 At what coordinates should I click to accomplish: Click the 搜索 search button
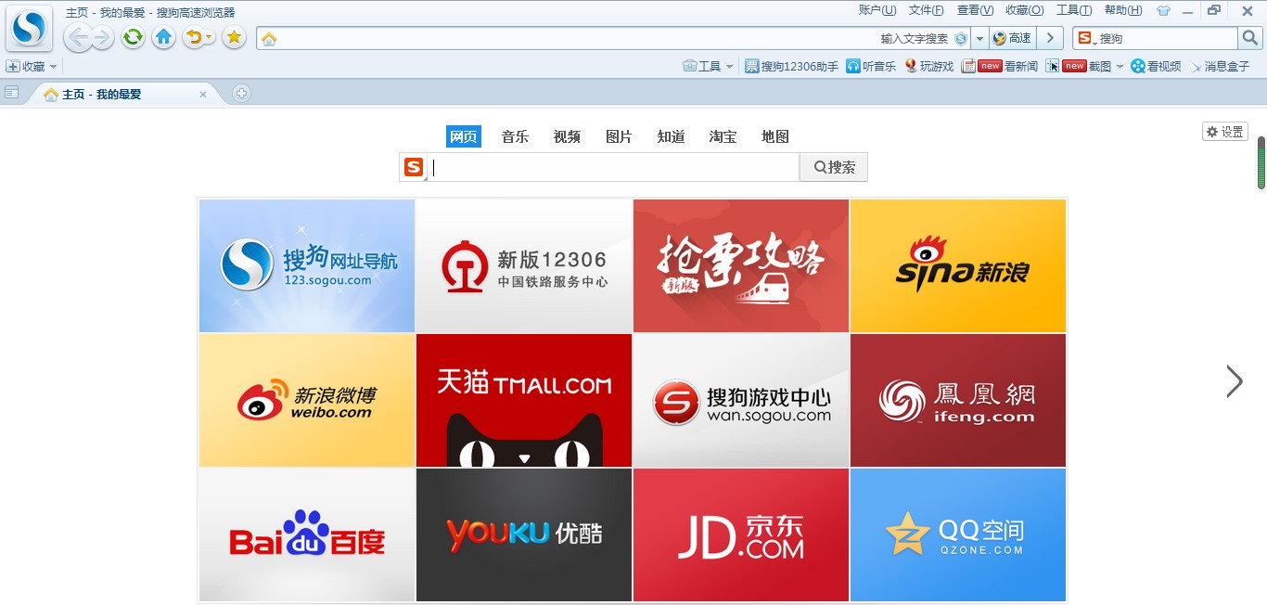pyautogui.click(x=834, y=167)
